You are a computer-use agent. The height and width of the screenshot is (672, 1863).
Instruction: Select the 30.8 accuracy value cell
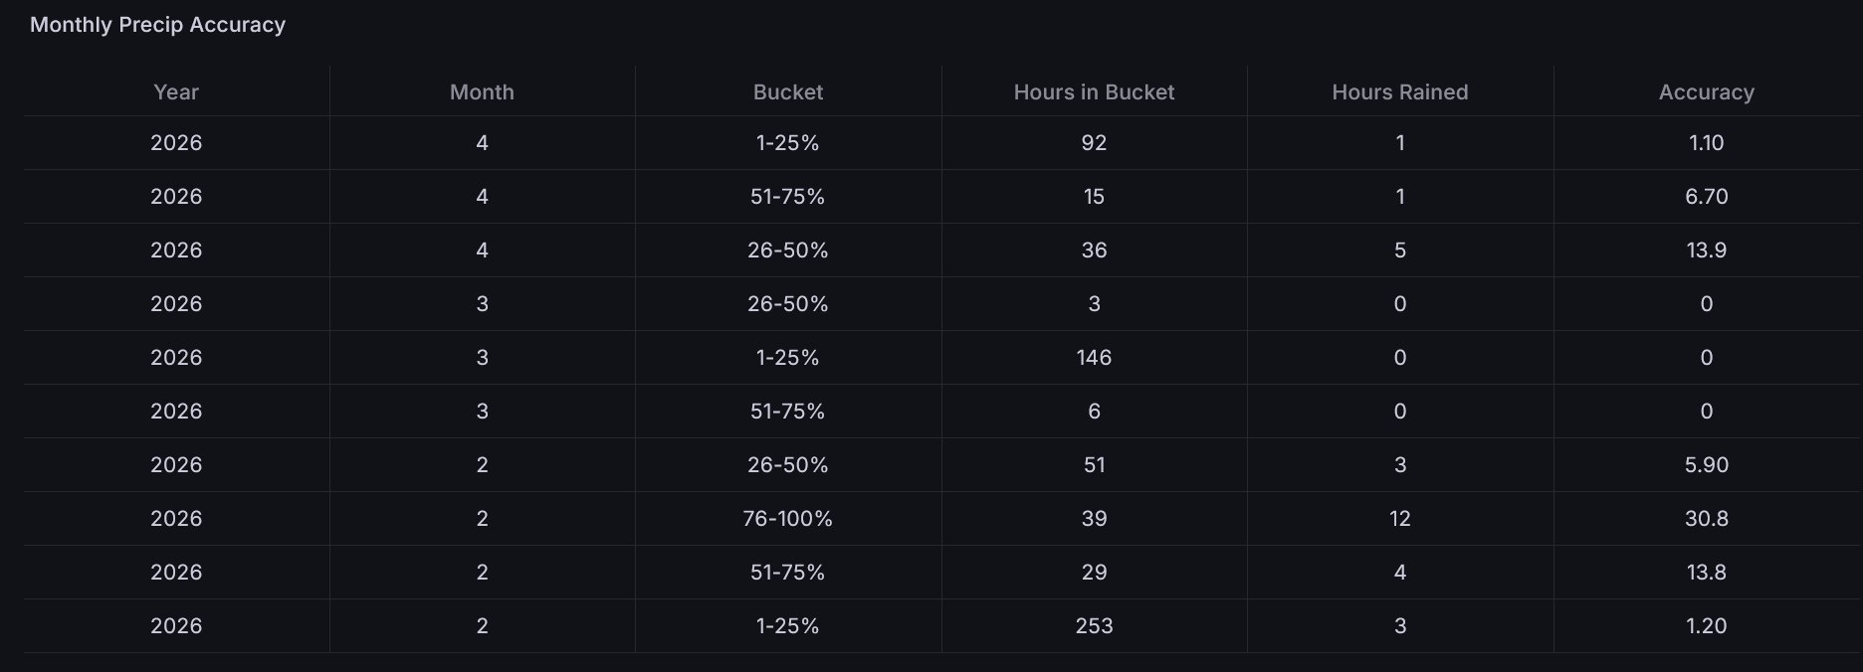(1706, 519)
